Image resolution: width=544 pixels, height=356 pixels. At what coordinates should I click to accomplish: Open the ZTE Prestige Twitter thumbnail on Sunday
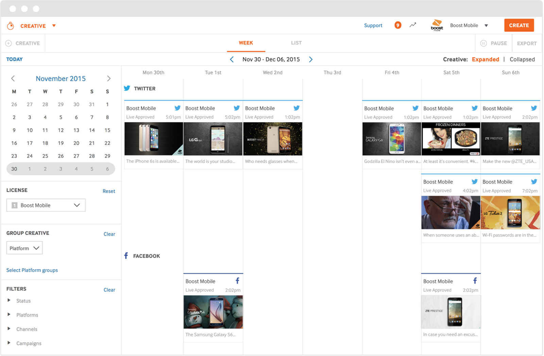(x=510, y=139)
